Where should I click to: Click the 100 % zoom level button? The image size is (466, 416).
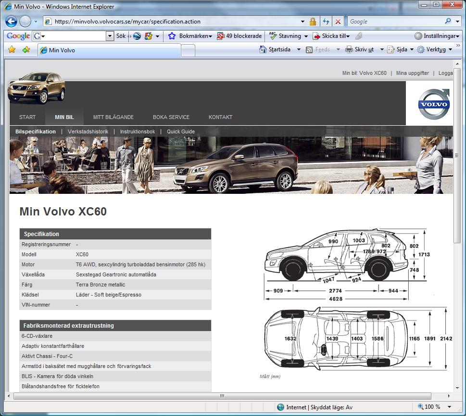pos(429,407)
